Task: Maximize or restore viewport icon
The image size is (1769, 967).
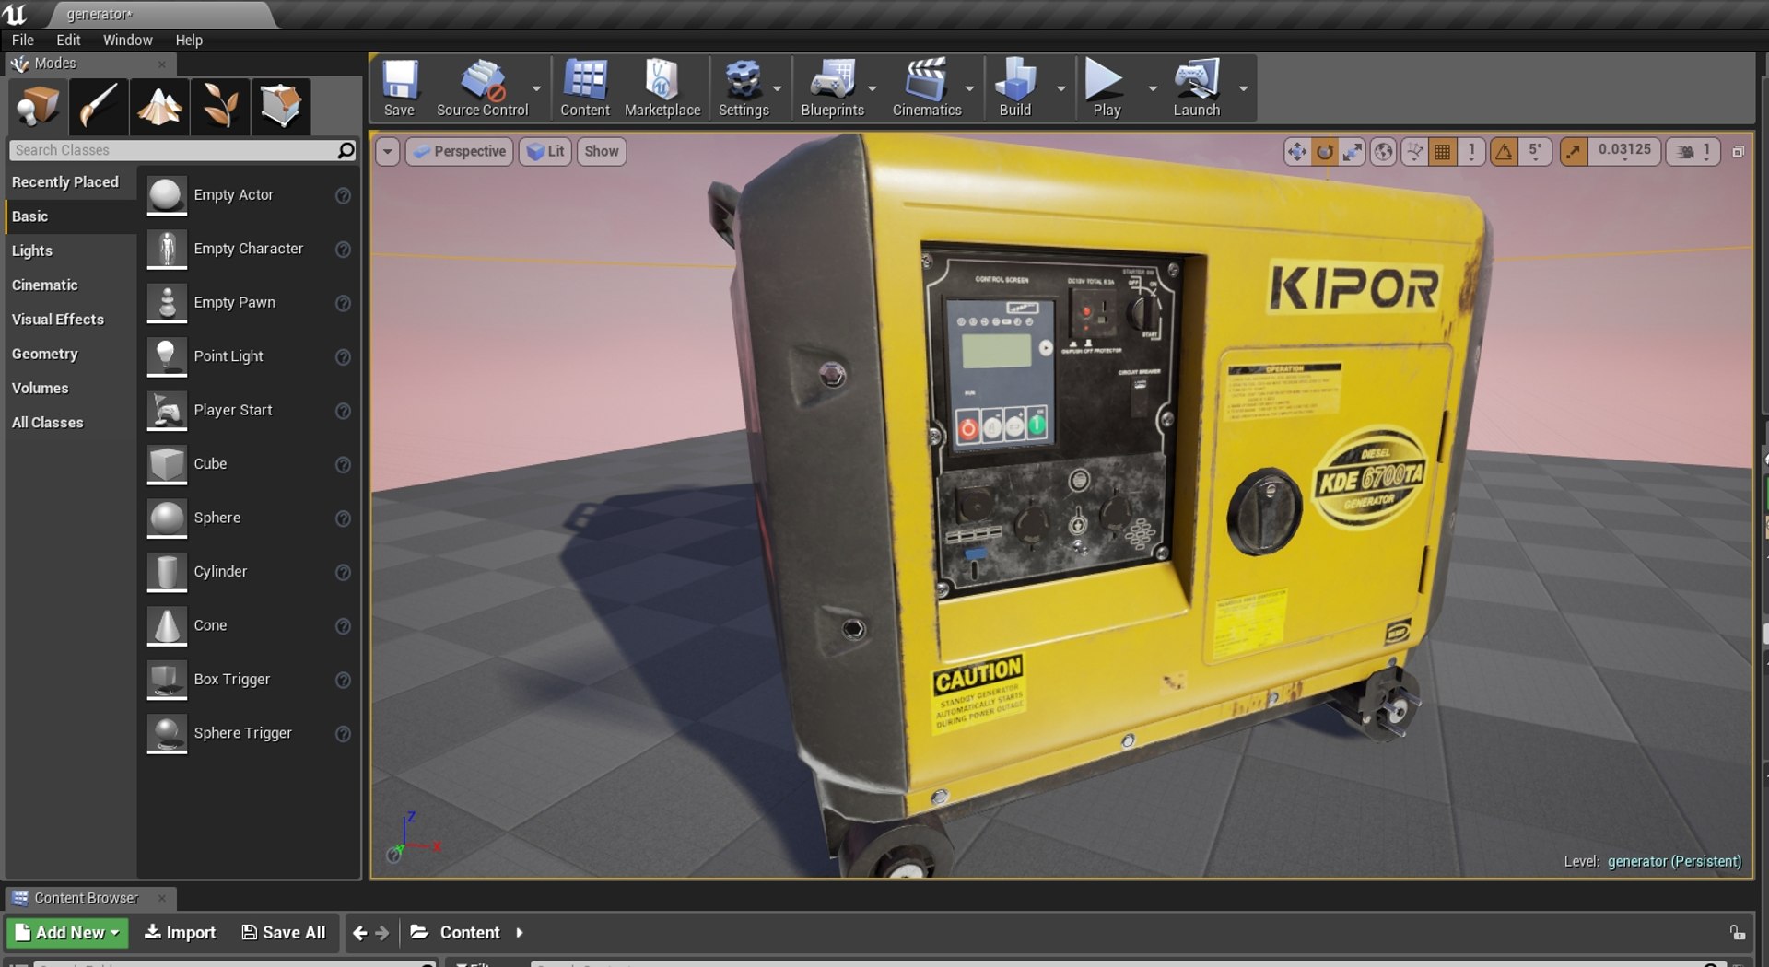Action: coord(1738,152)
